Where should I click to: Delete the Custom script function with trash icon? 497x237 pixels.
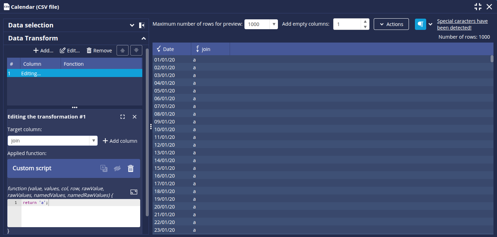(x=131, y=168)
